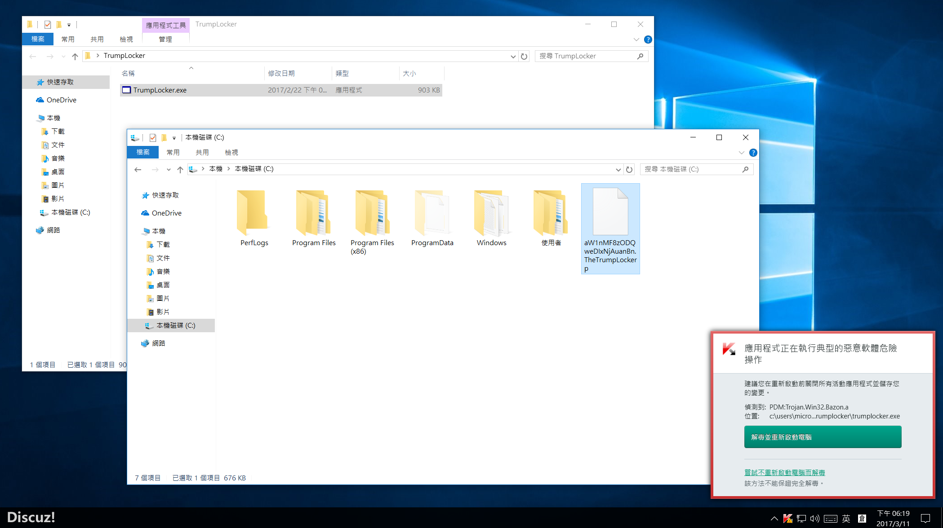The height and width of the screenshot is (528, 943).
Task: Open help in the C: window
Action: click(x=753, y=153)
